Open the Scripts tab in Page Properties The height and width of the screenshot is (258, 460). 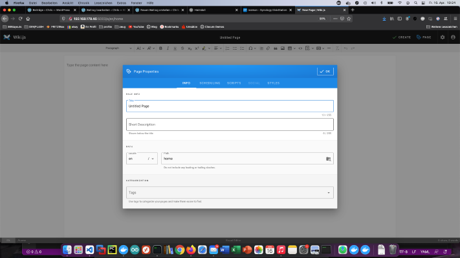coord(234,83)
